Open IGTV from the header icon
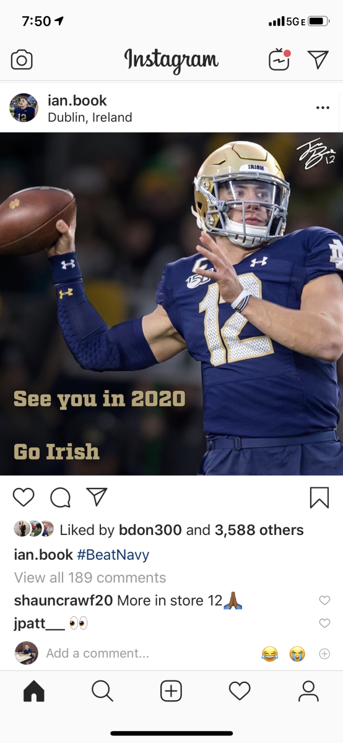343x743 pixels. [279, 59]
